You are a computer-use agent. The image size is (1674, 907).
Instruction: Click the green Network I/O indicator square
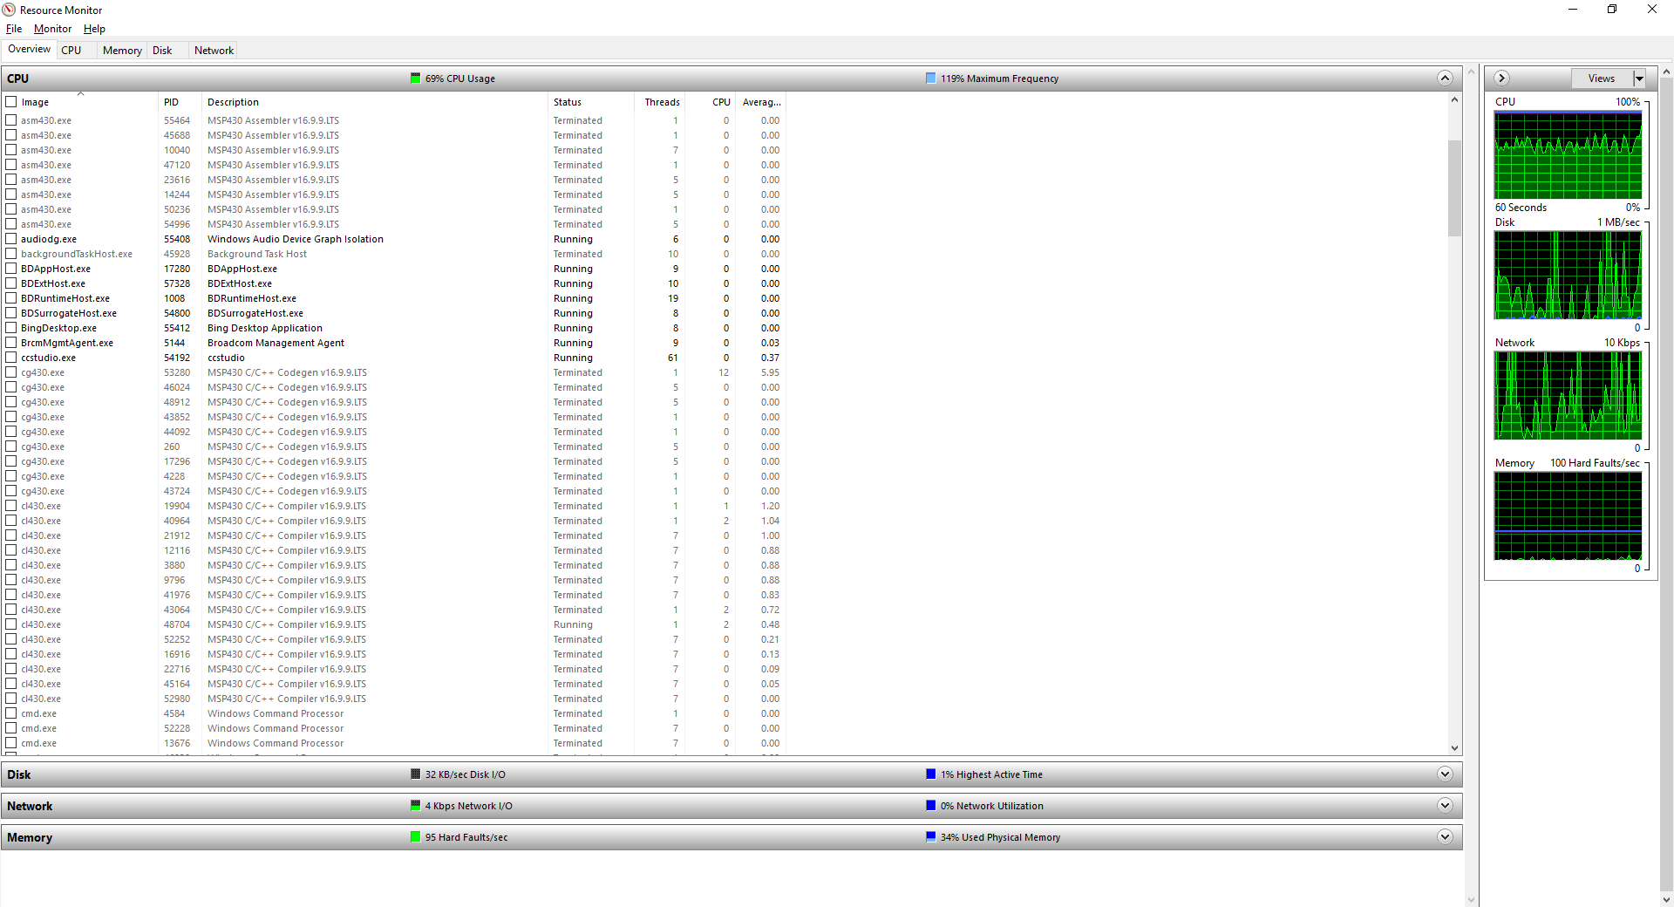click(416, 806)
